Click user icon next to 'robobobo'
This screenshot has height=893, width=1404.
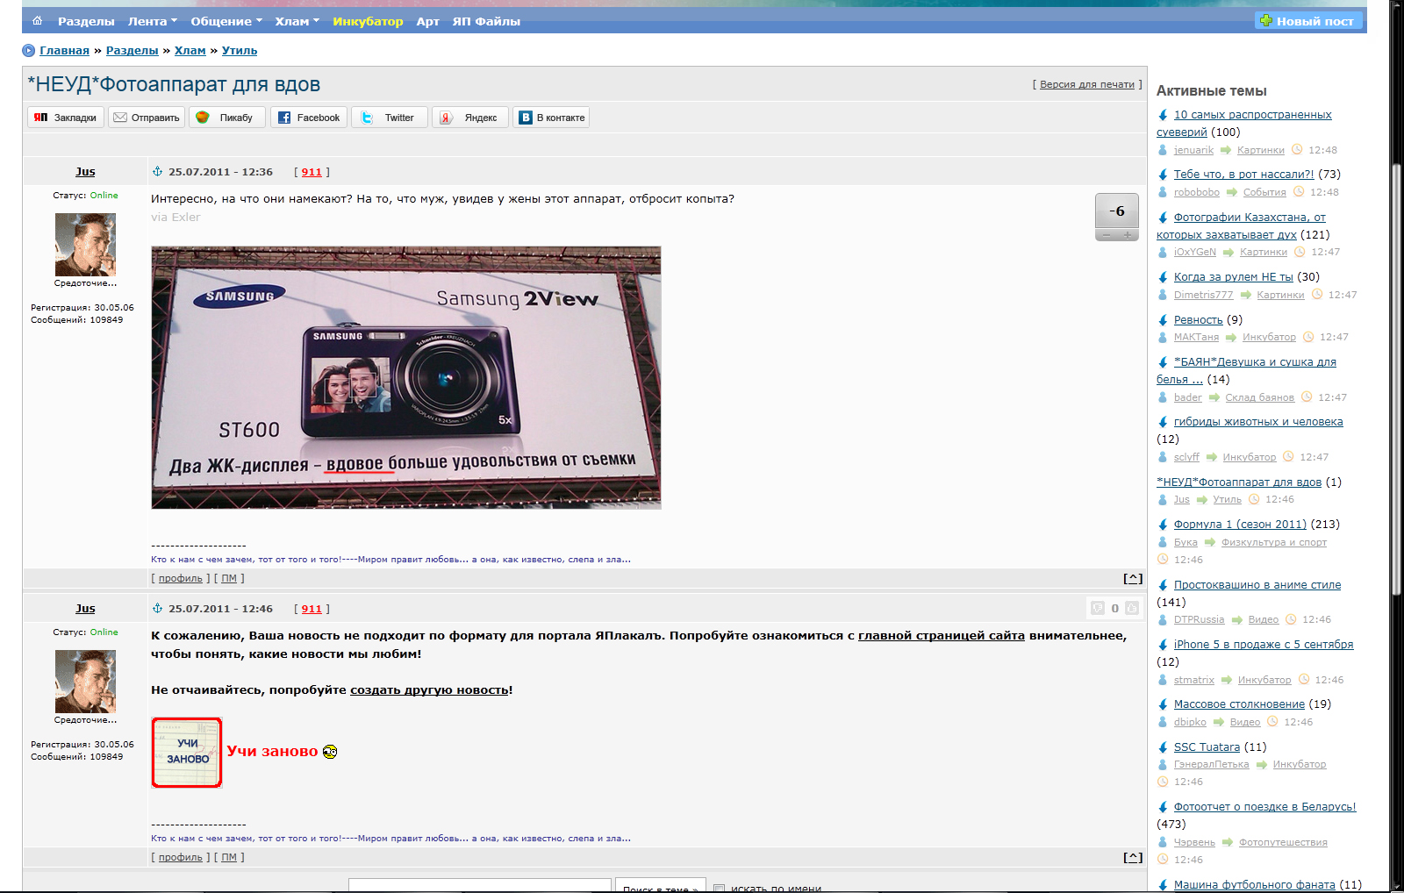tap(1163, 192)
